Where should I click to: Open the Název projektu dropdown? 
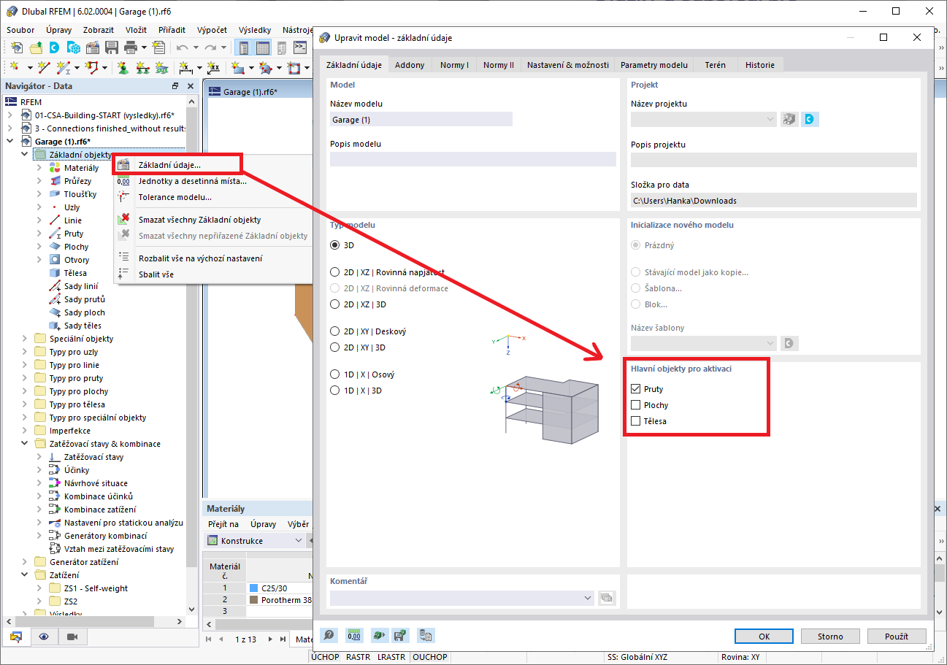[770, 119]
